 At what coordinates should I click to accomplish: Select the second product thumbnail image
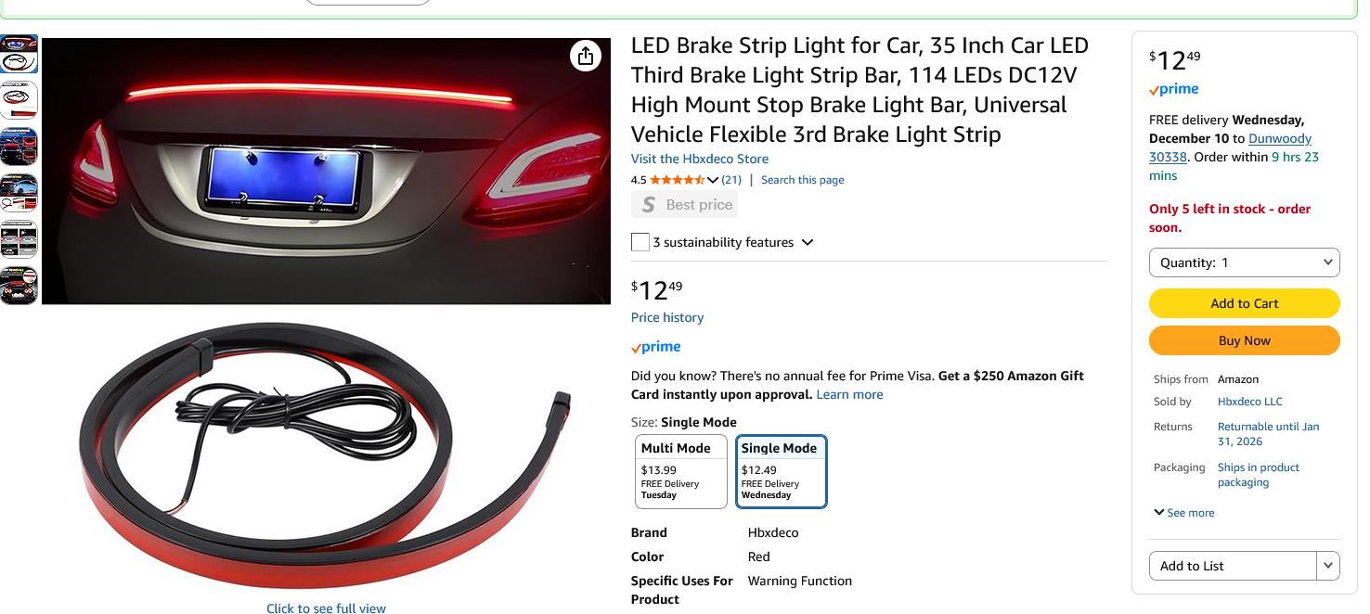tap(19, 100)
